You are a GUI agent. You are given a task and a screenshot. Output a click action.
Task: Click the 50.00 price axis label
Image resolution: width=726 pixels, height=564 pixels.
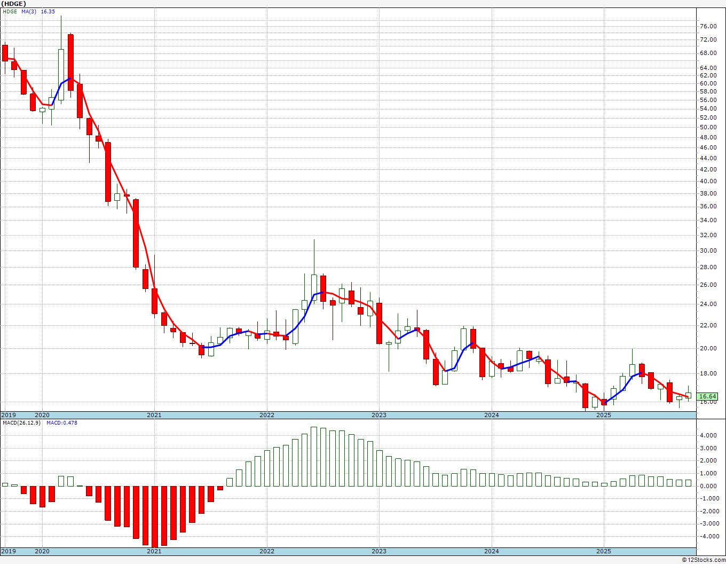click(x=708, y=127)
